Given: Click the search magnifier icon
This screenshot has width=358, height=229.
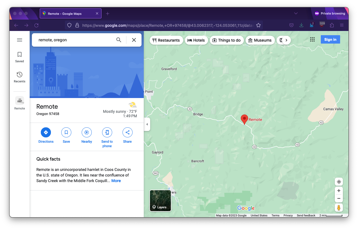Looking at the screenshot, I should 119,40.
